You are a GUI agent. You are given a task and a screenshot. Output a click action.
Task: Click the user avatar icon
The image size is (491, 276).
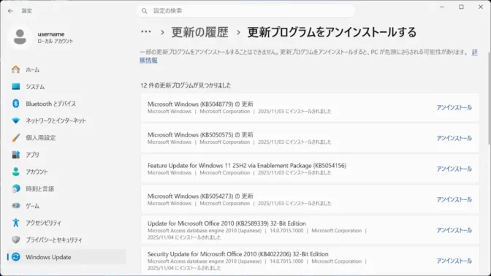pos(20,37)
